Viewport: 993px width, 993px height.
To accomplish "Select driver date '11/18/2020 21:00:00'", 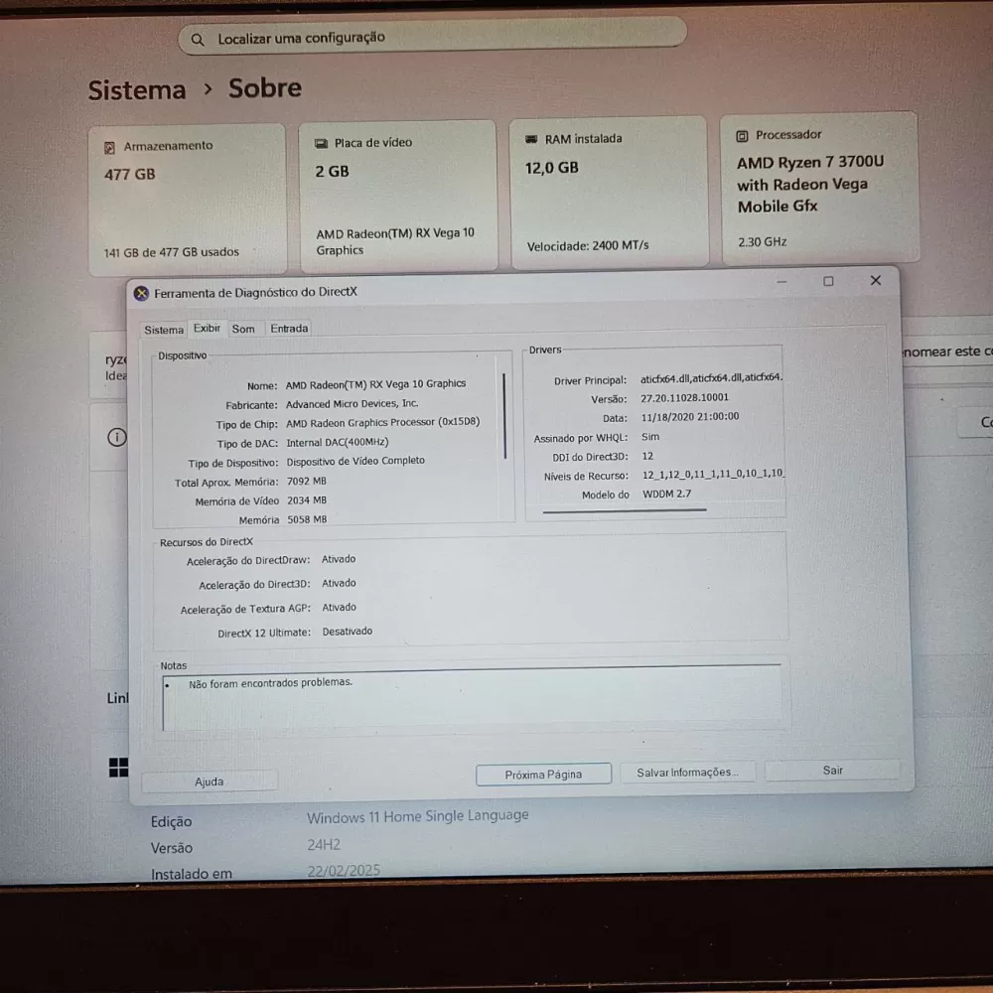I will pyautogui.click(x=690, y=417).
